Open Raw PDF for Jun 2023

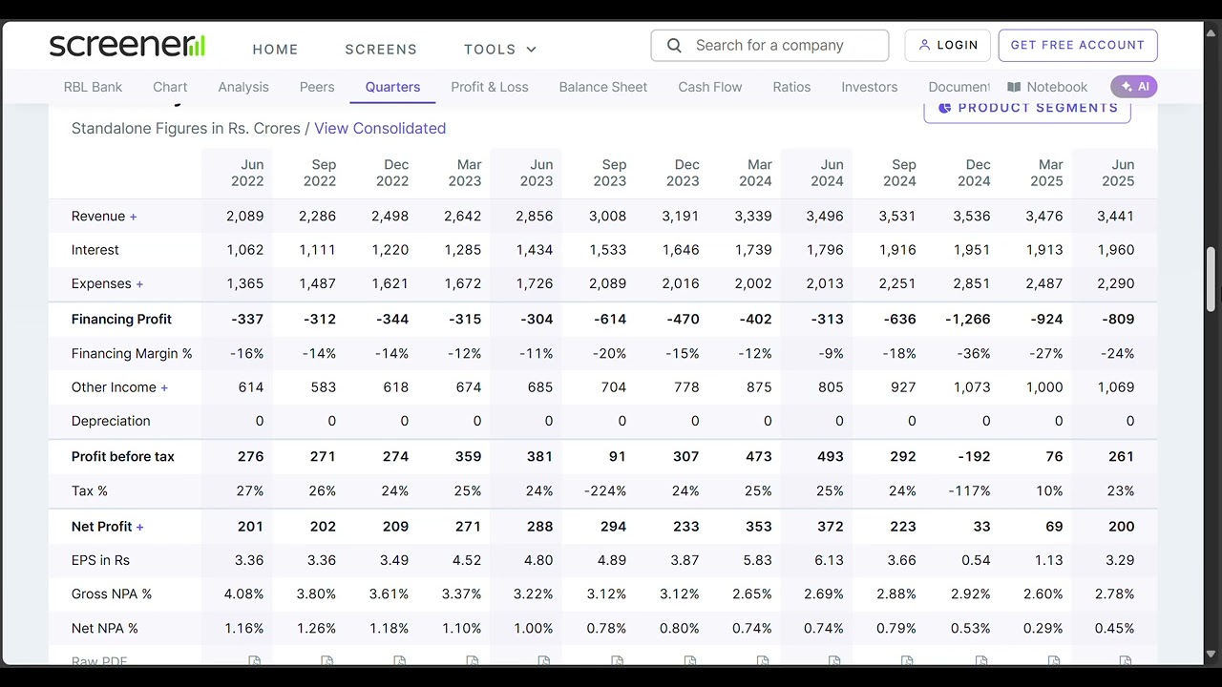(x=544, y=660)
